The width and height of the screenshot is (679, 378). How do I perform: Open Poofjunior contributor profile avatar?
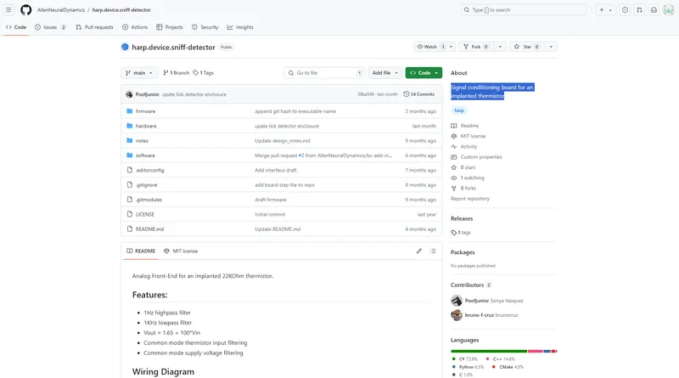click(457, 301)
